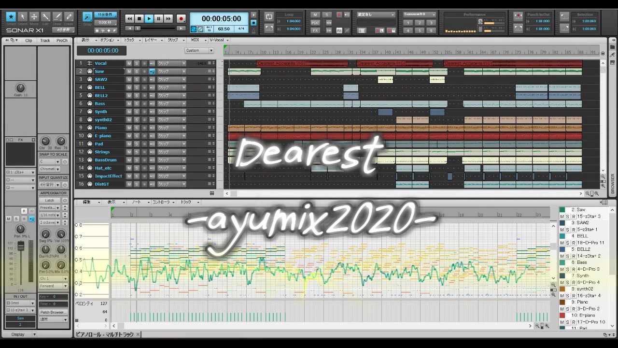Screen dimensions: 618x348
Task: Arm the Piano track for recording
Action: tap(144, 128)
